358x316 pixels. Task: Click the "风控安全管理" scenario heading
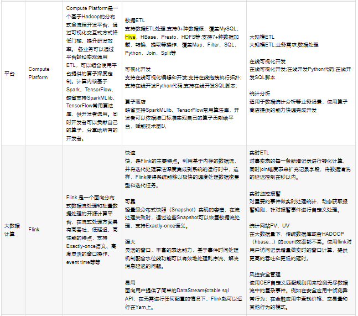(x=265, y=274)
